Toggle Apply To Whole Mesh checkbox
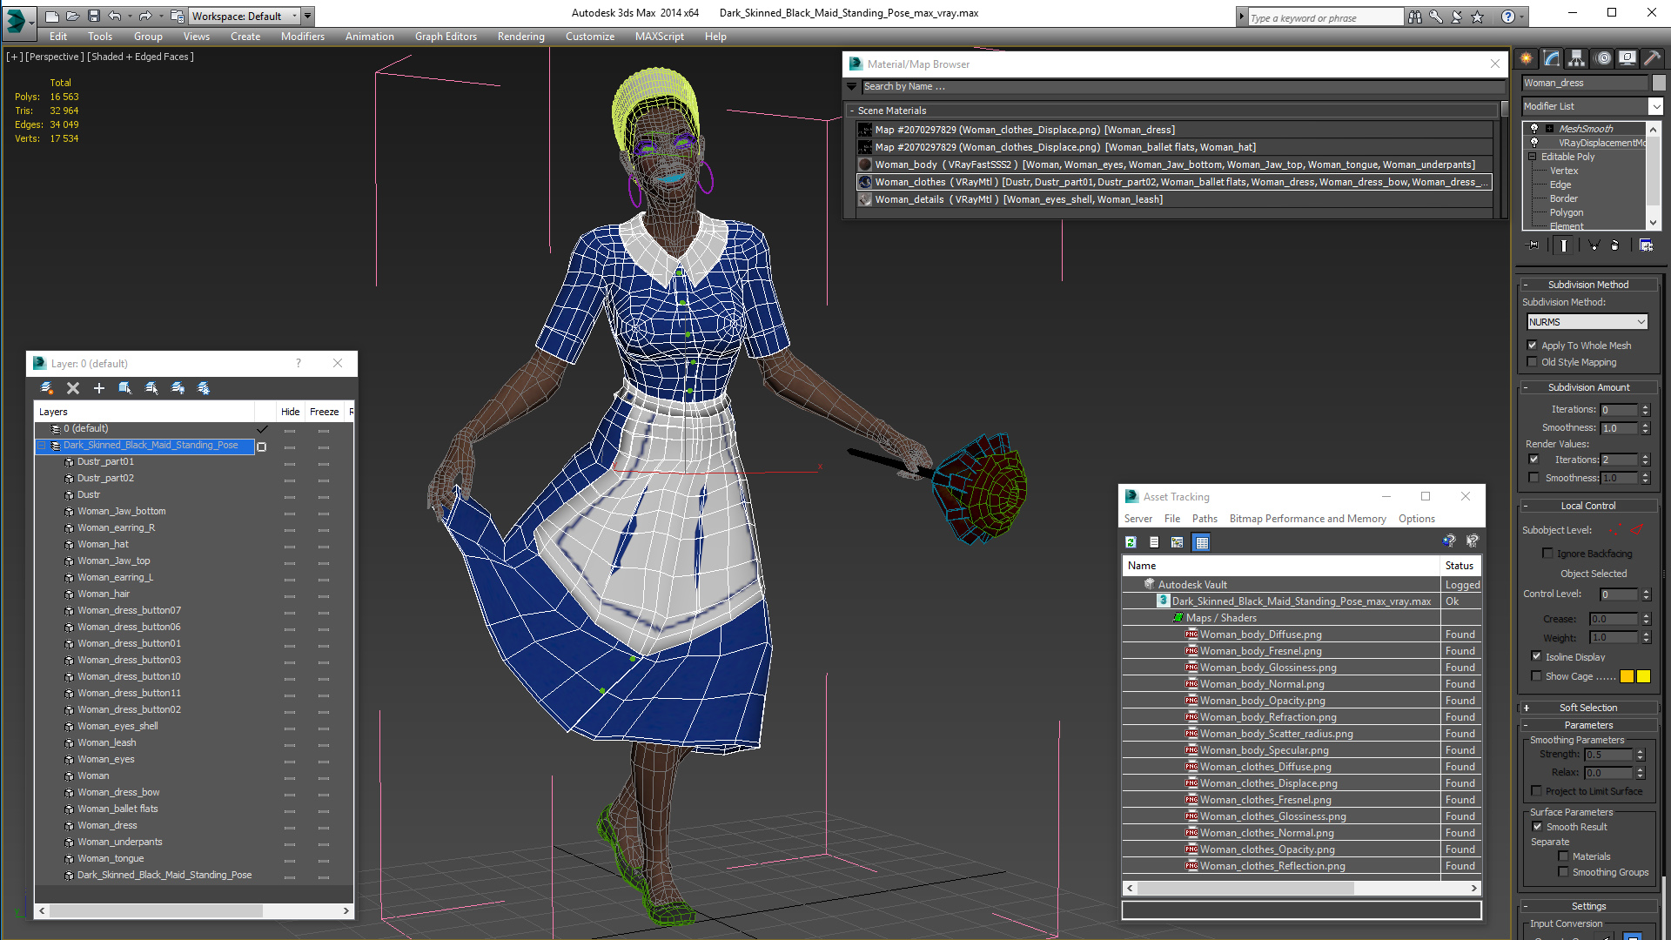The width and height of the screenshot is (1671, 940). click(x=1533, y=346)
